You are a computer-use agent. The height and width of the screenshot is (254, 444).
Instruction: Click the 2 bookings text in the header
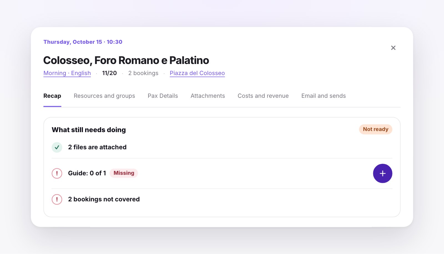click(143, 73)
